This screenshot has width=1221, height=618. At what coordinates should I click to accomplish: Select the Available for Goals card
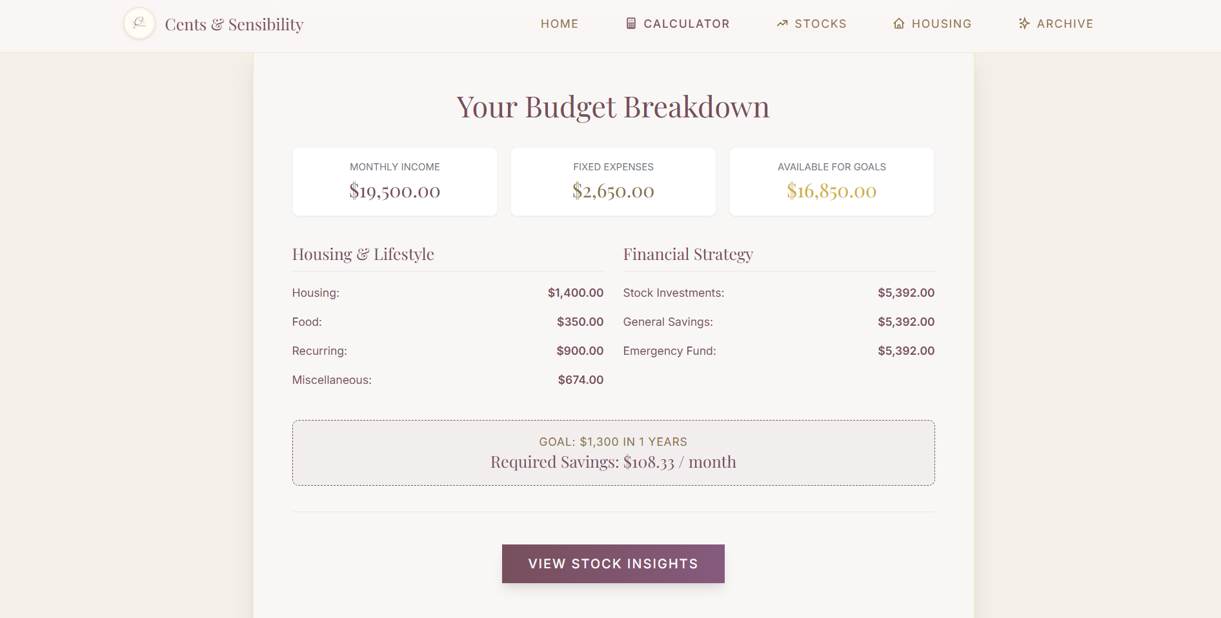click(831, 181)
